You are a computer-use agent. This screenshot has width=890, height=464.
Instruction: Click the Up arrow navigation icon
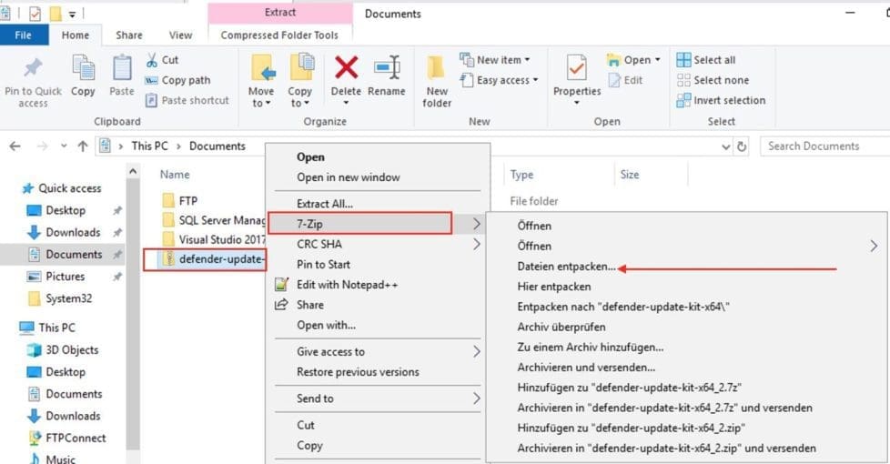click(x=83, y=146)
